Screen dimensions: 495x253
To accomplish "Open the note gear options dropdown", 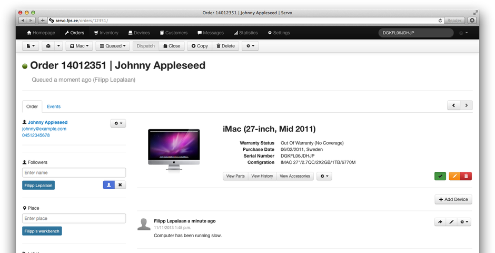I will click(464, 222).
